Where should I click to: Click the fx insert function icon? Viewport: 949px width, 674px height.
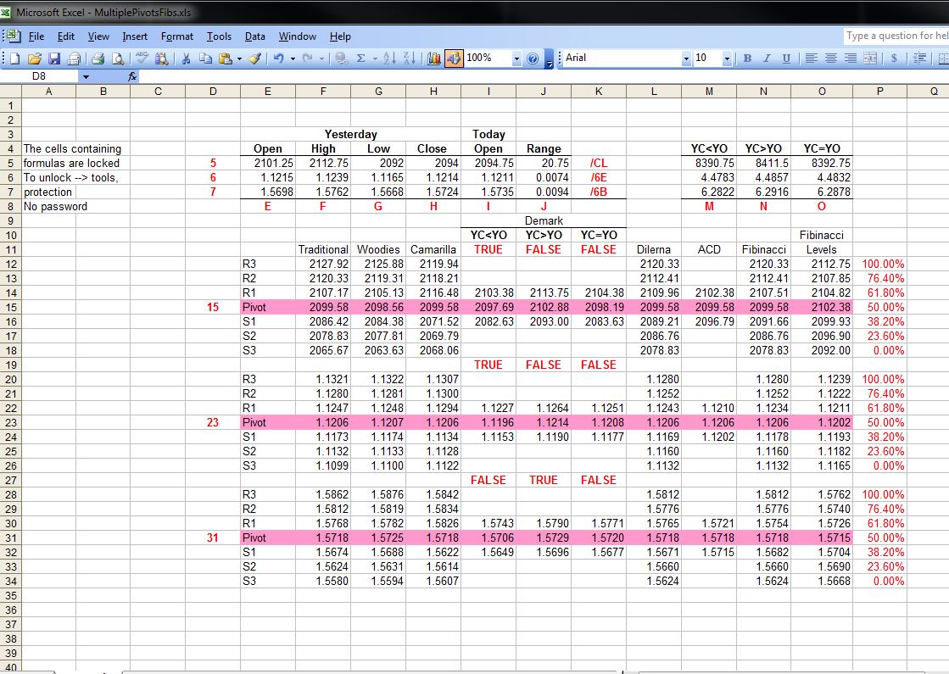tap(132, 76)
